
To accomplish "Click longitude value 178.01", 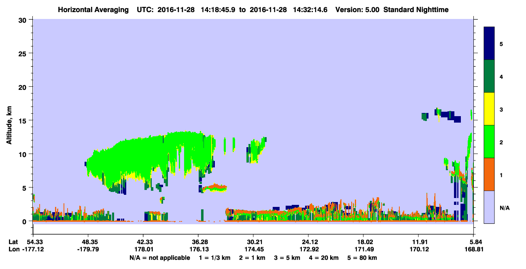I will (x=143, y=250).
